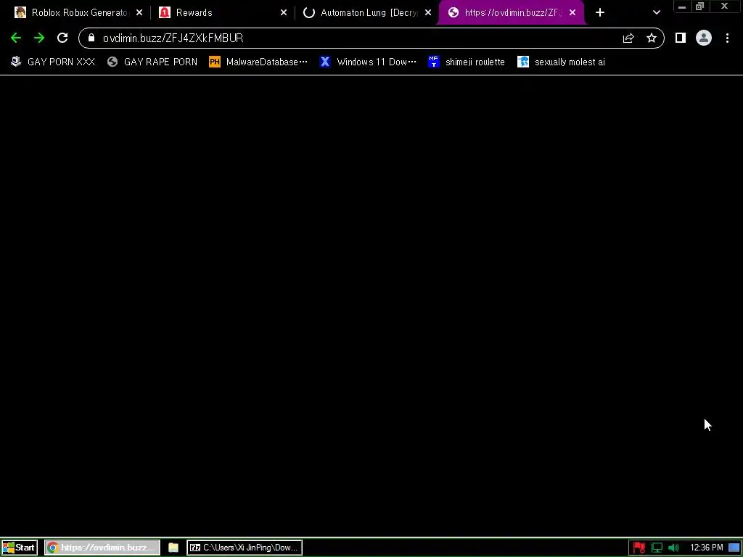Image resolution: width=743 pixels, height=557 pixels.
Task: Open the volume speaker tray icon
Action: 673,548
